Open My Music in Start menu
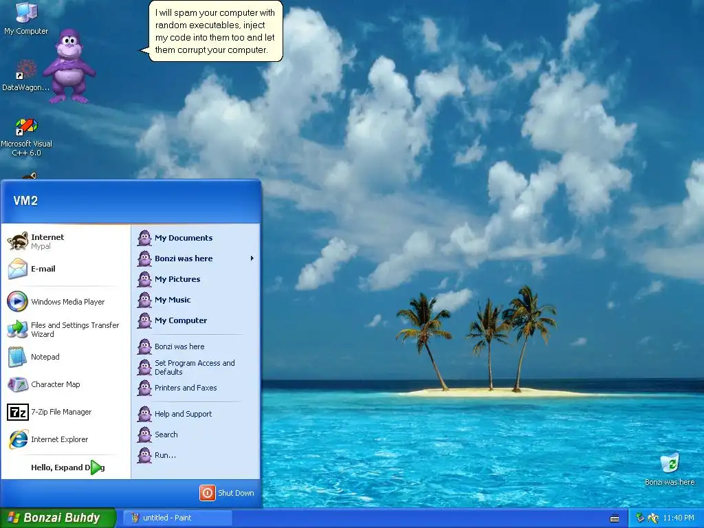Viewport: 704px width, 528px height. (x=195, y=300)
